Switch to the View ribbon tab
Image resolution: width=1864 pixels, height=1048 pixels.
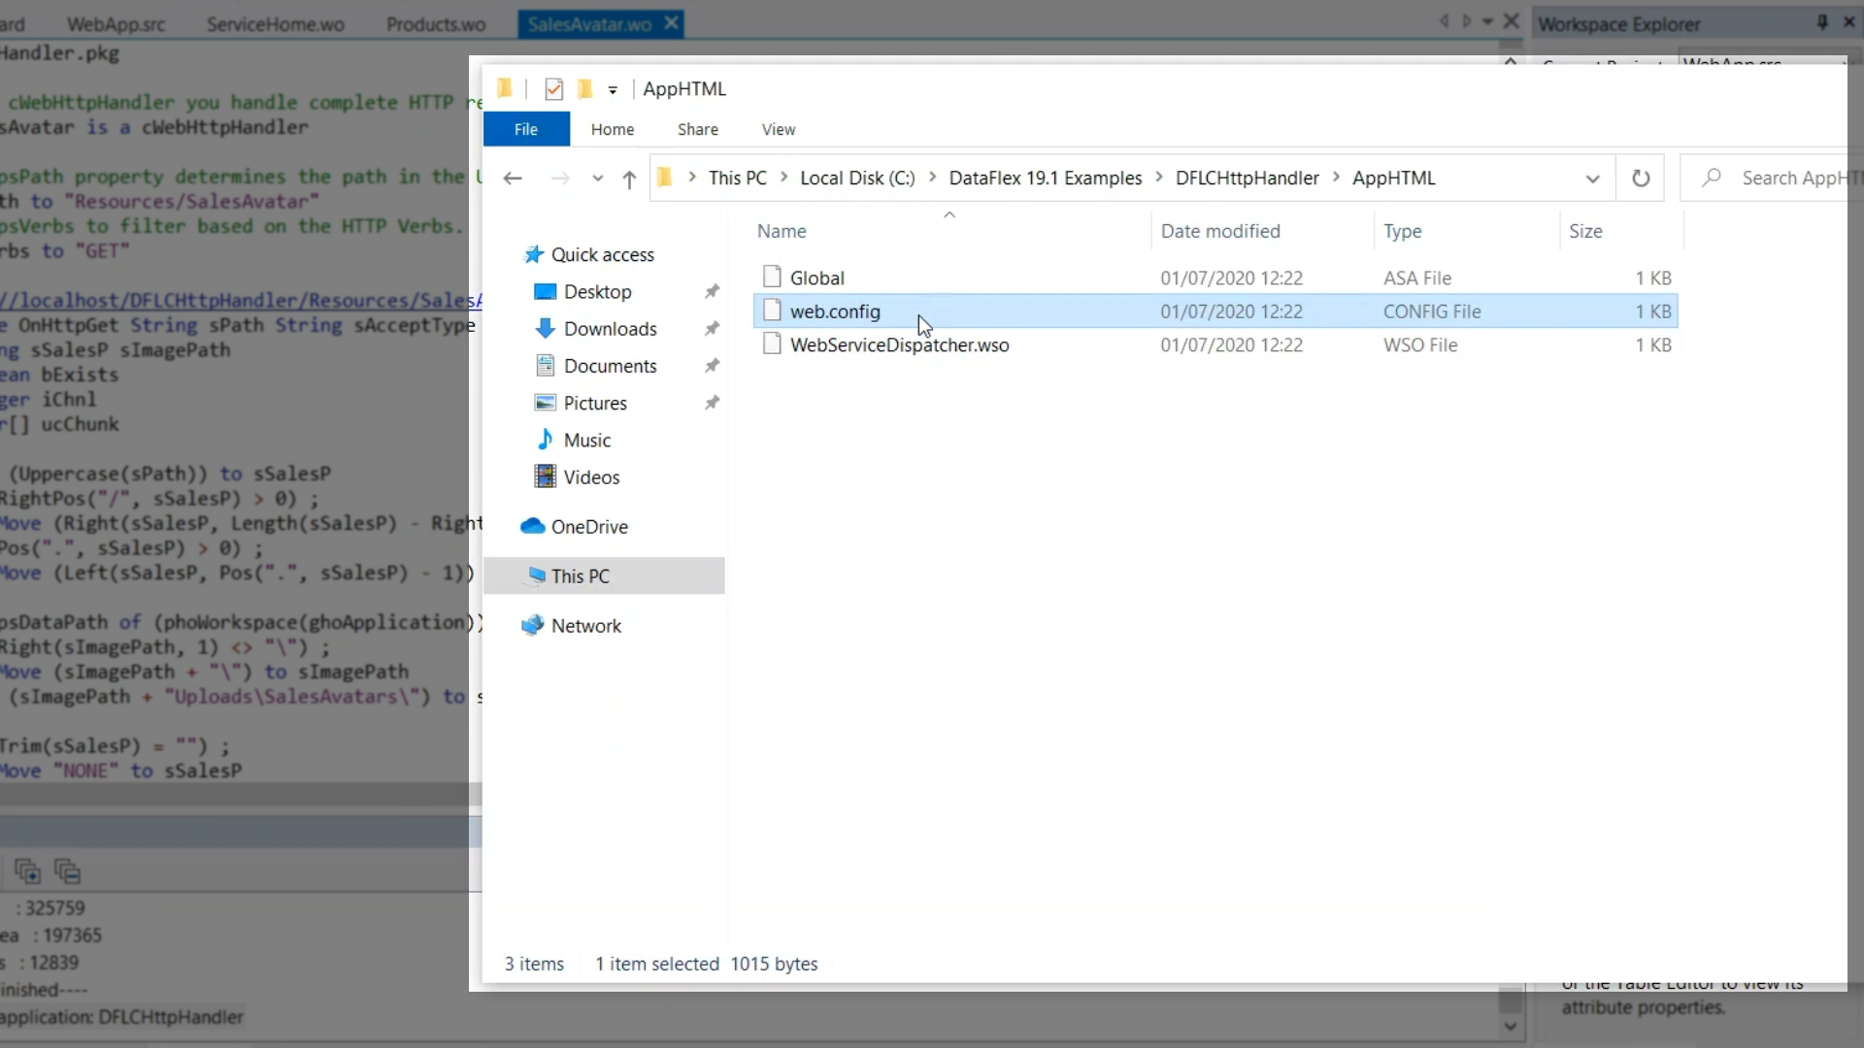tap(778, 129)
